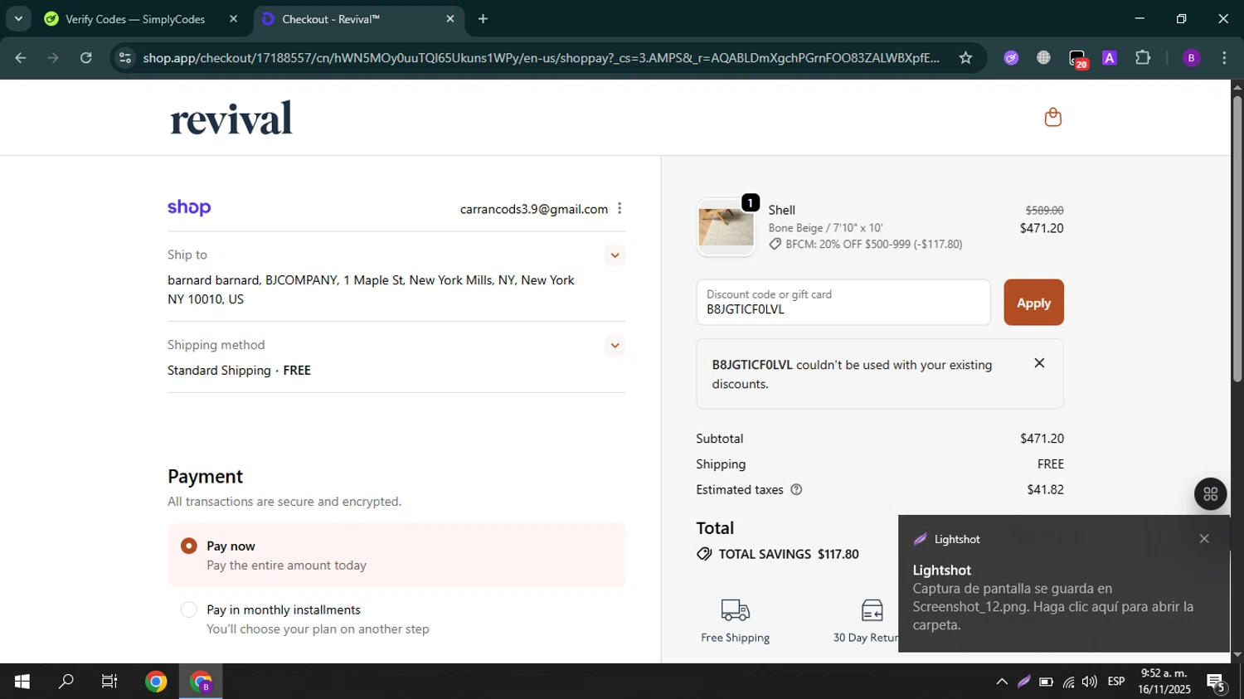Open the Windows Start menu

click(22, 682)
